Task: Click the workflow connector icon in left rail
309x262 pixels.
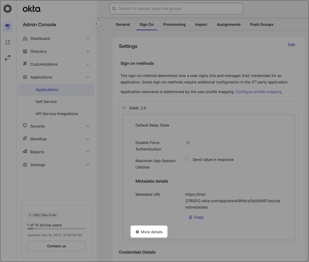Action: coord(7,58)
